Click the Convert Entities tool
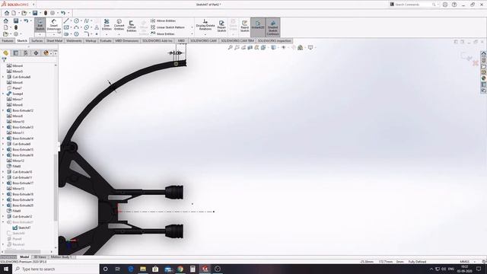Screen dimensions: 487x274 pyautogui.click(x=119, y=24)
